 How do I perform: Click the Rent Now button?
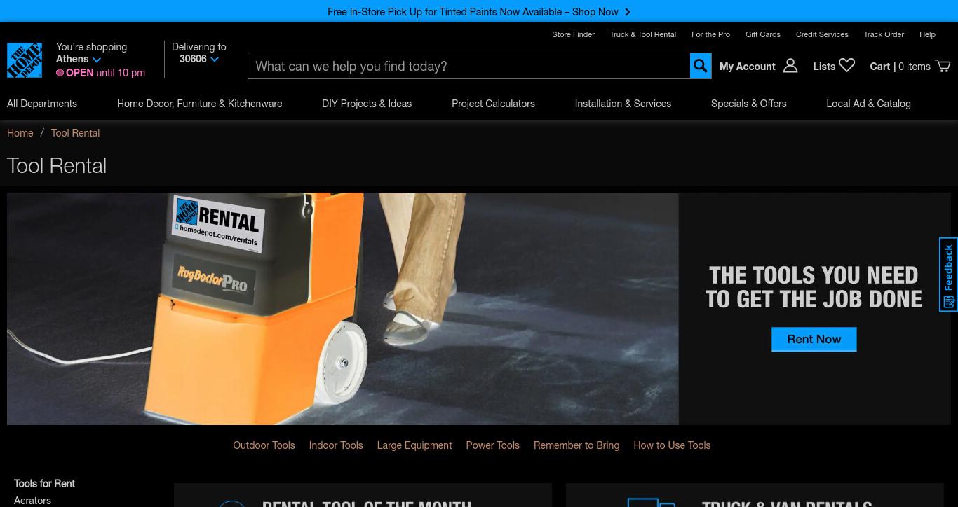(x=814, y=339)
